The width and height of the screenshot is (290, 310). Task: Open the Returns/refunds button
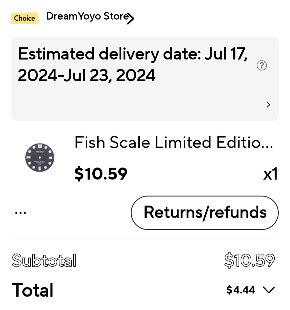(205, 213)
